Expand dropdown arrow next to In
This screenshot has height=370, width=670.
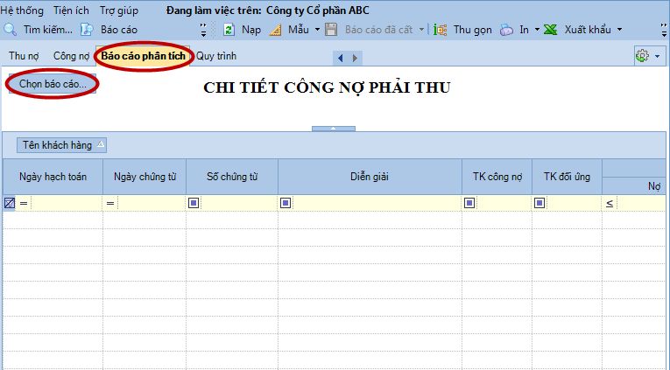(x=537, y=30)
